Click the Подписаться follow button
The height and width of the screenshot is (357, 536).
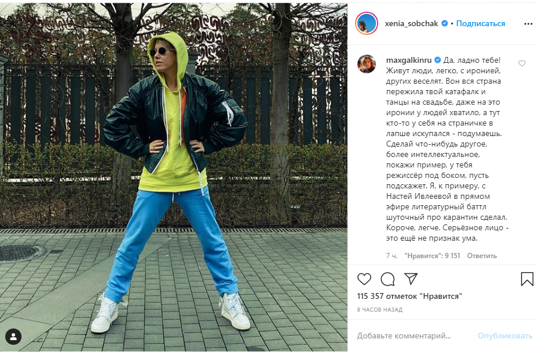[x=480, y=24]
